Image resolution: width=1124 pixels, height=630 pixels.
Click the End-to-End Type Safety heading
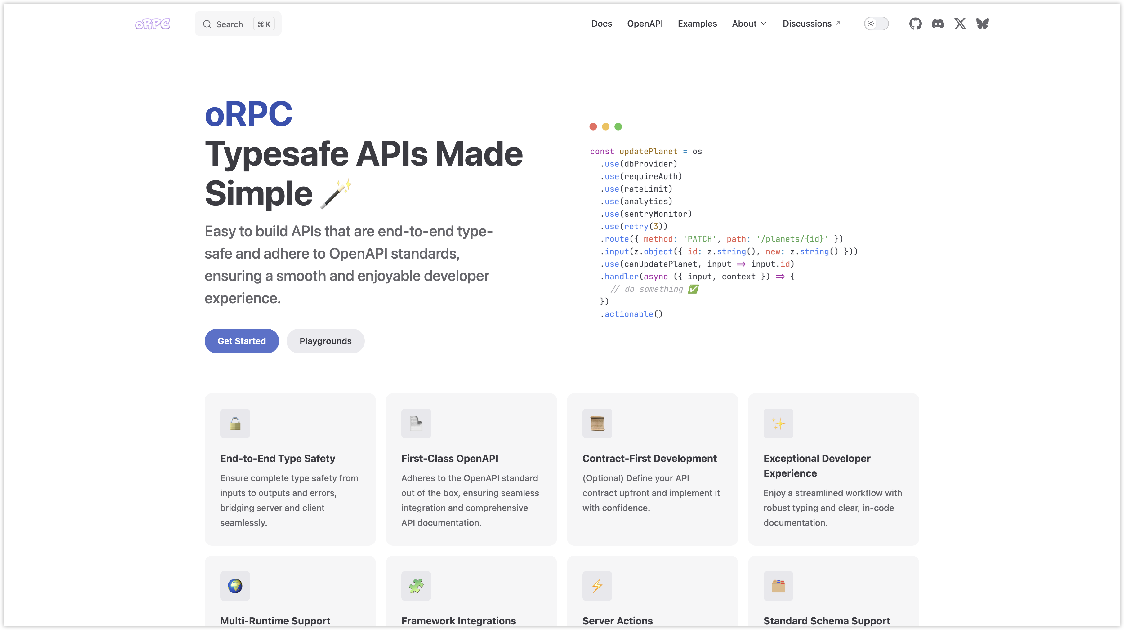278,458
